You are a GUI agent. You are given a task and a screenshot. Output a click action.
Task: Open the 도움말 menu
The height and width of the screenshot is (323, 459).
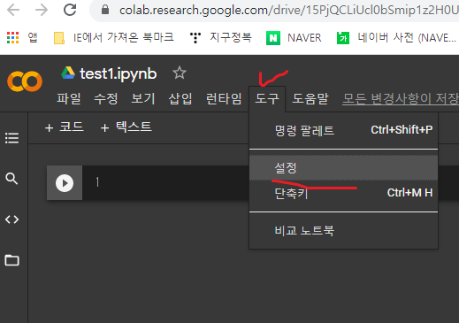coord(310,98)
